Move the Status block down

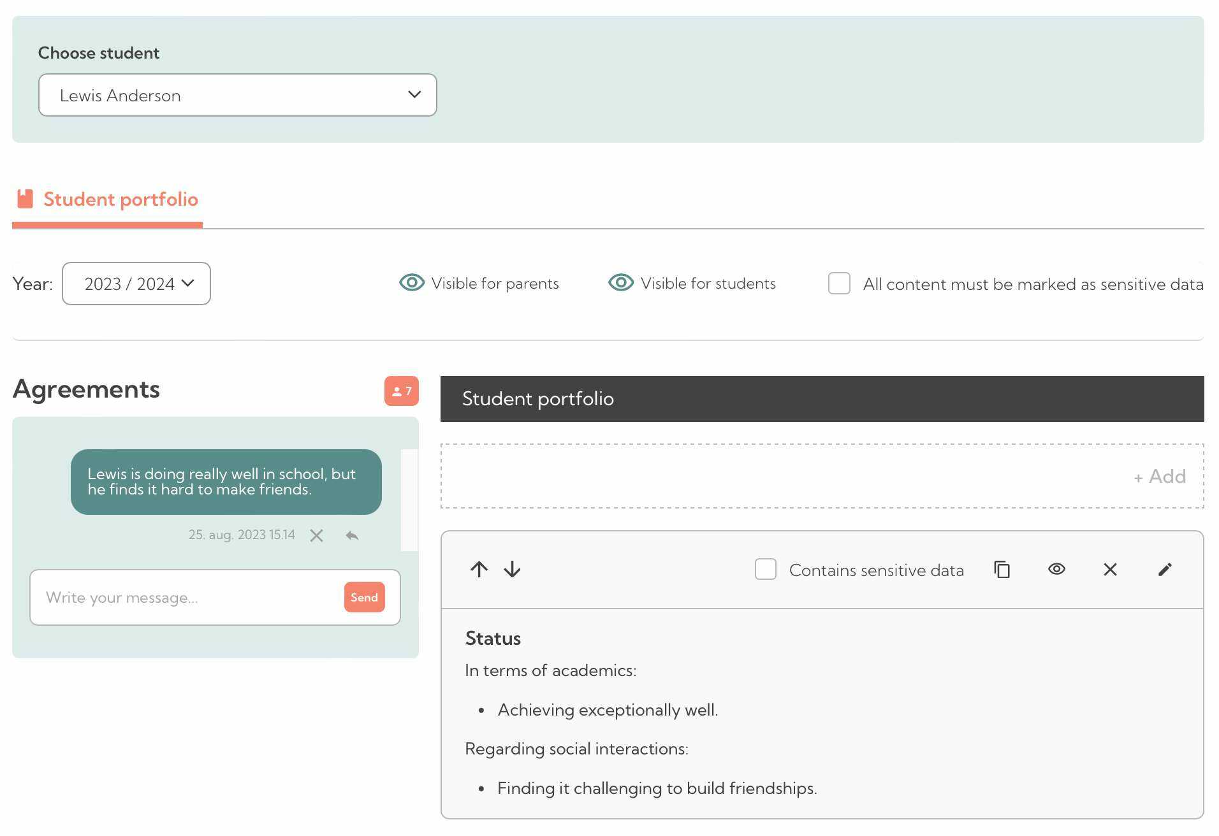[x=511, y=569]
